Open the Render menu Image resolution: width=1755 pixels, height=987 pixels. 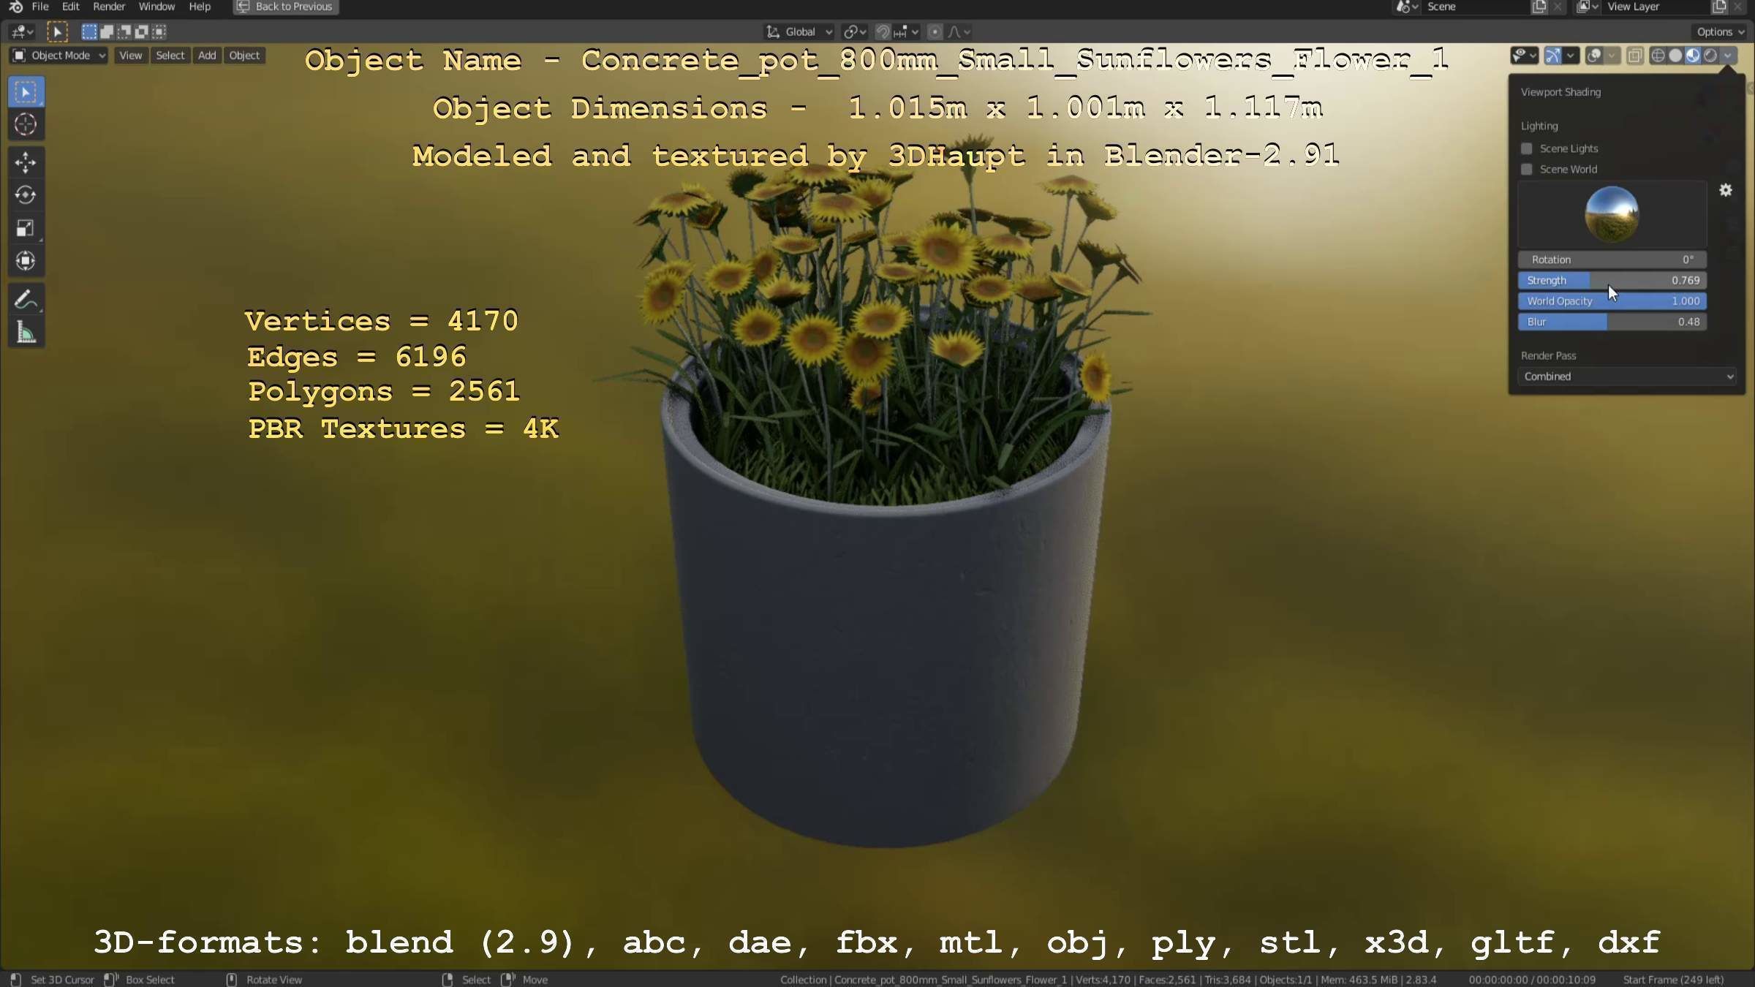[x=109, y=7]
